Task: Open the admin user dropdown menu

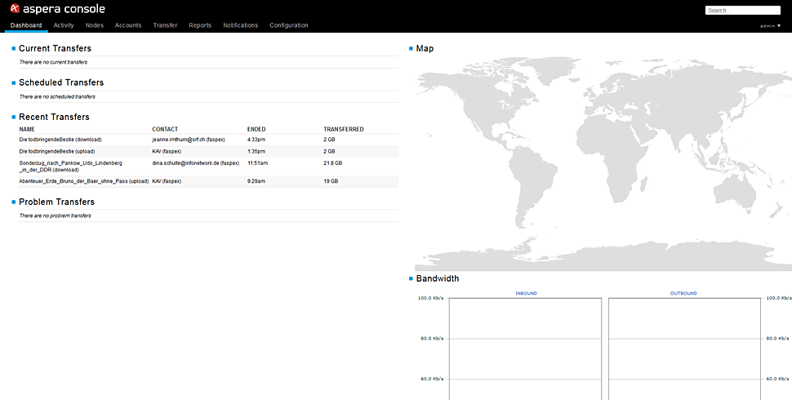Action: tap(770, 26)
